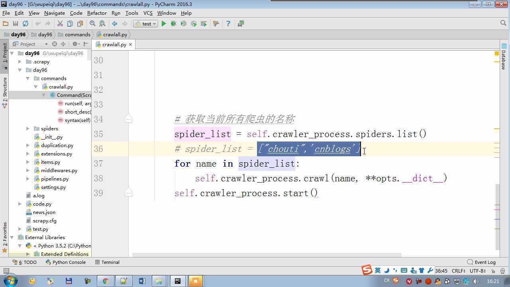Viewport: 510px width, 287px height.
Task: Select settings.py in project tree
Action: (x=53, y=187)
